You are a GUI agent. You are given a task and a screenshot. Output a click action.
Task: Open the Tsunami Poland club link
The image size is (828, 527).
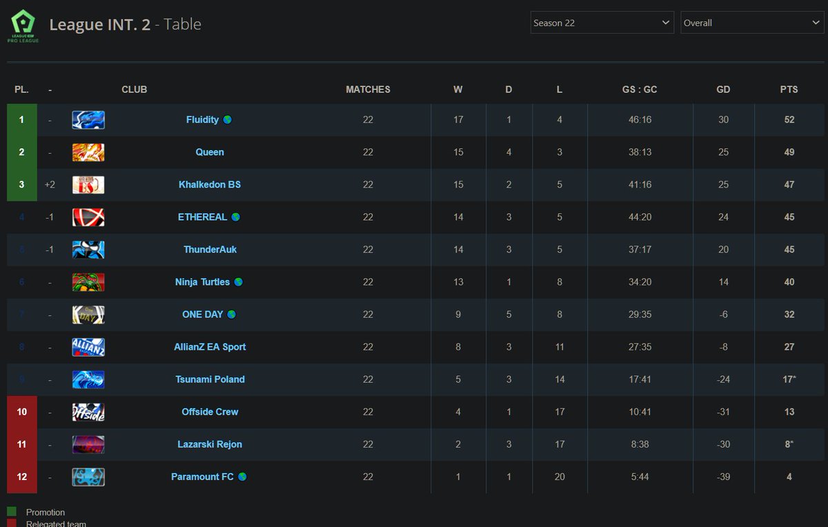[x=210, y=379]
